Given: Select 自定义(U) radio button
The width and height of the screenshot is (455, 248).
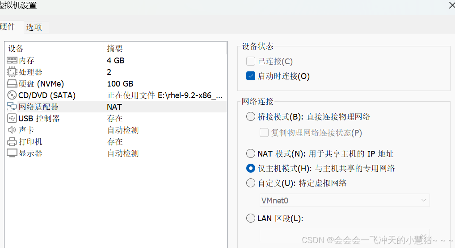Looking at the screenshot, I should (250, 183).
